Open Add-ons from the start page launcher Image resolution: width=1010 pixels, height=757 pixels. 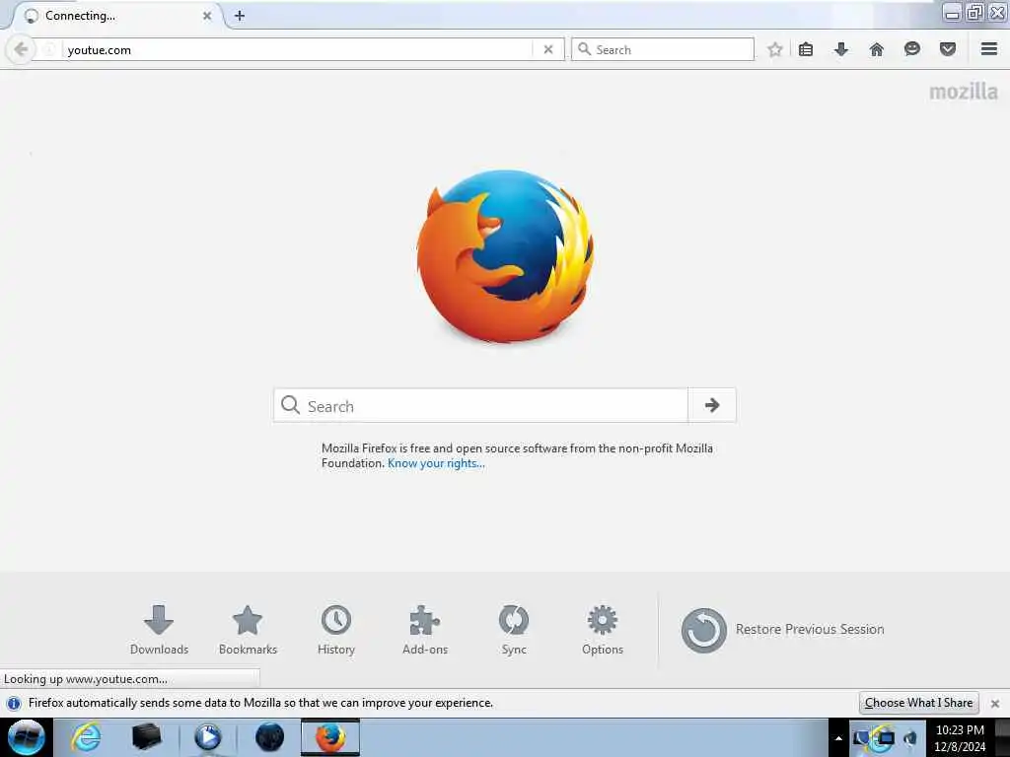pyautogui.click(x=425, y=630)
